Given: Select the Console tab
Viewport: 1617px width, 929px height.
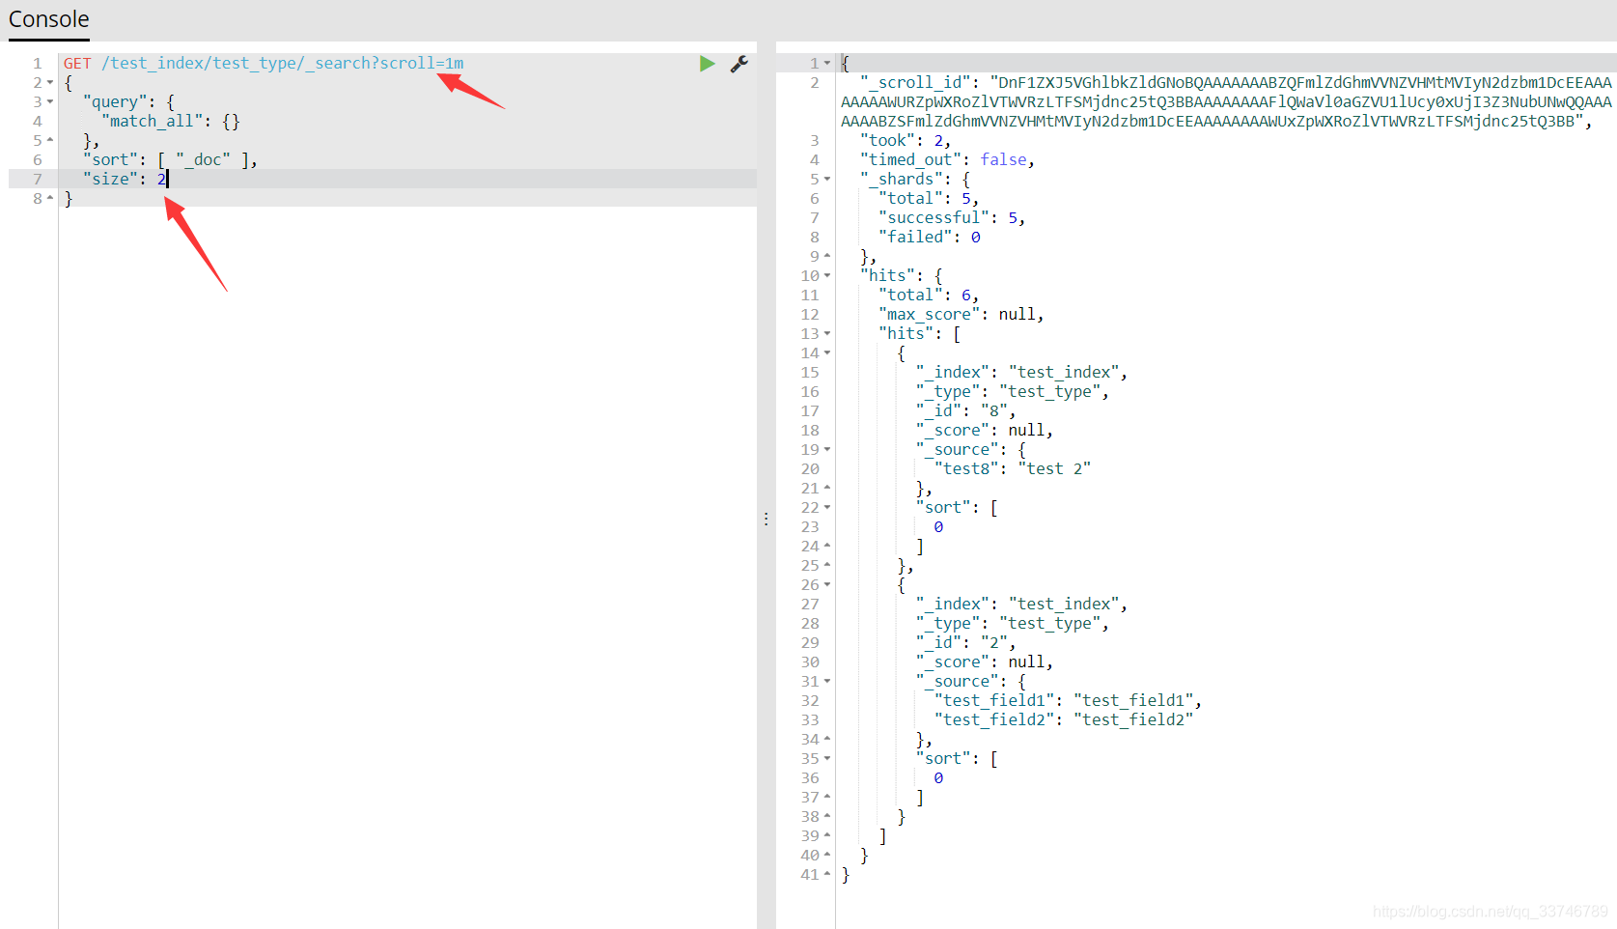Looking at the screenshot, I should click(x=49, y=19).
